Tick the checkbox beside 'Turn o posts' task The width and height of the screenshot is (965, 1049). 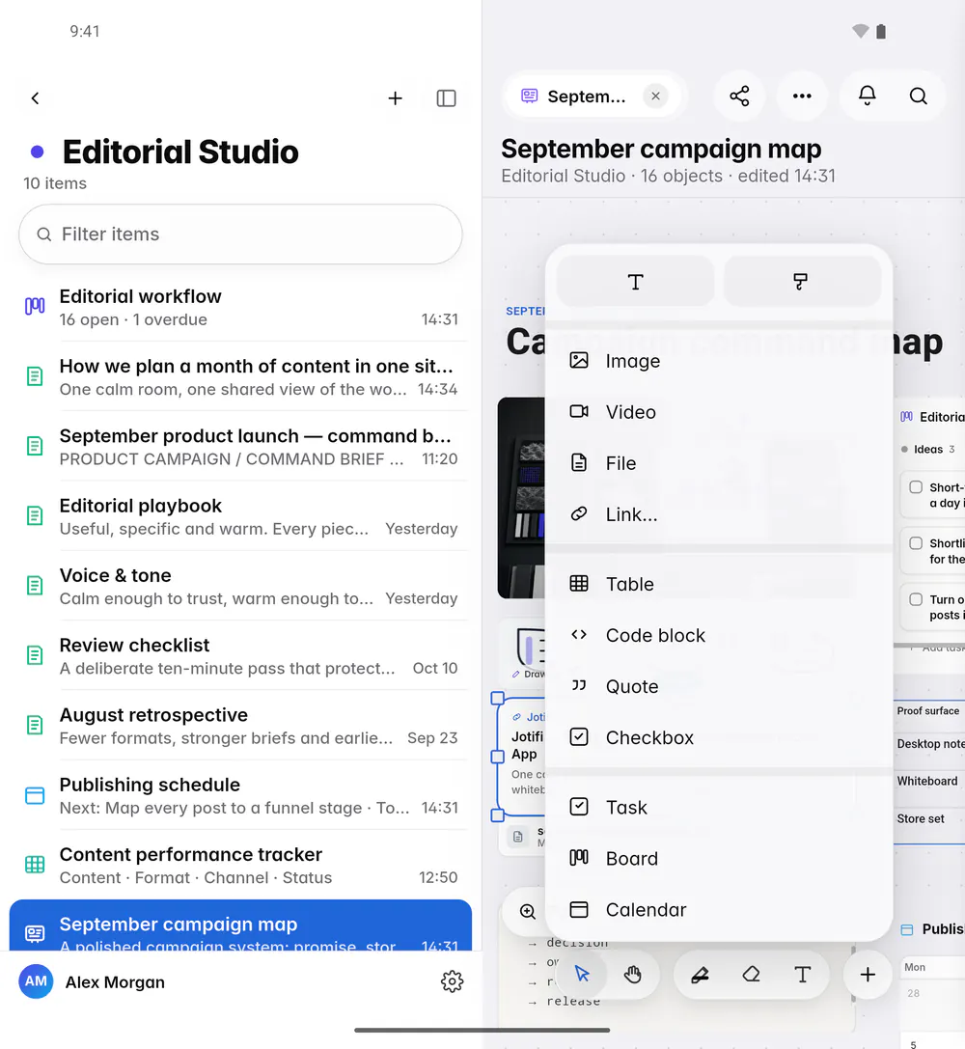tap(916, 600)
